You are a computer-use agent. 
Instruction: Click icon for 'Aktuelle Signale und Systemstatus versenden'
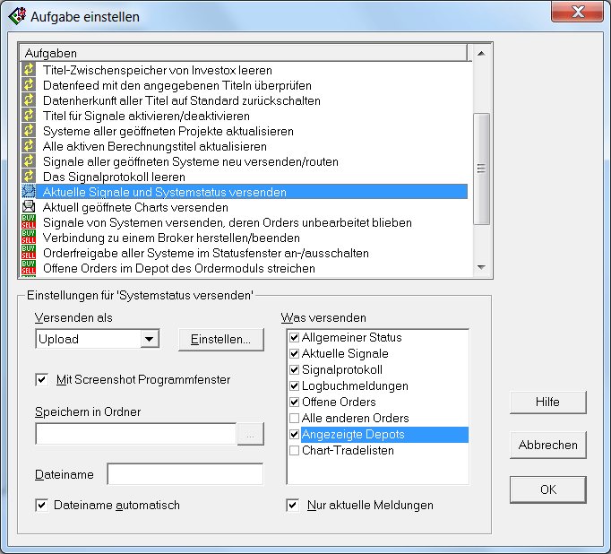pyautogui.click(x=28, y=192)
